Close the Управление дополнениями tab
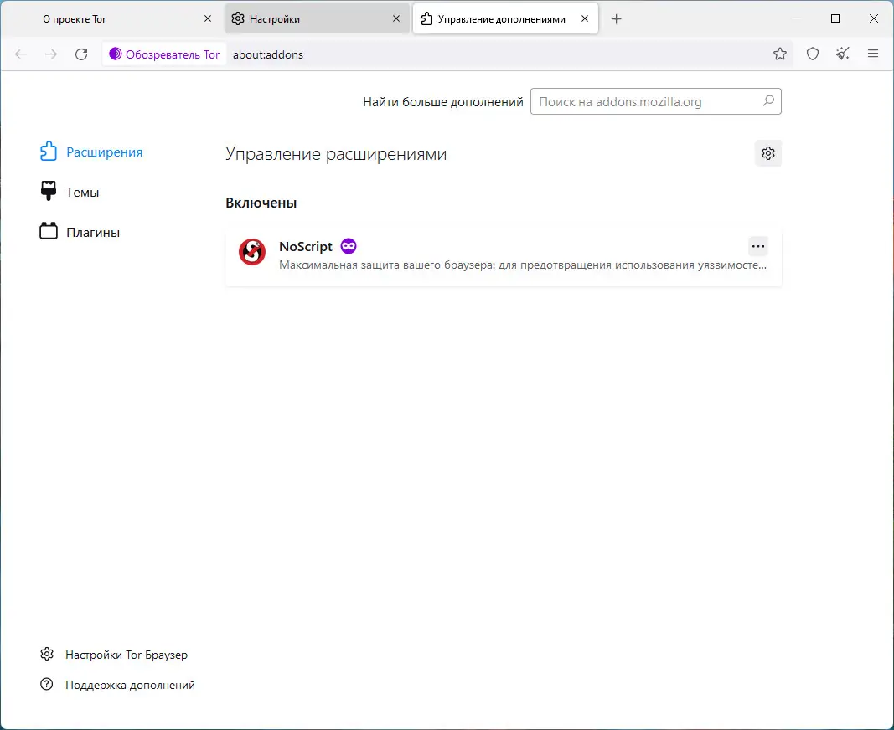Viewport: 894px width, 730px height. [x=584, y=18]
